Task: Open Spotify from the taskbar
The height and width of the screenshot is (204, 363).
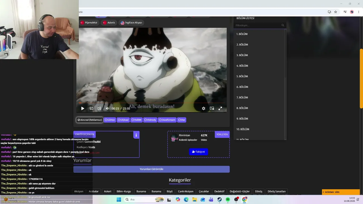Action: point(228,199)
